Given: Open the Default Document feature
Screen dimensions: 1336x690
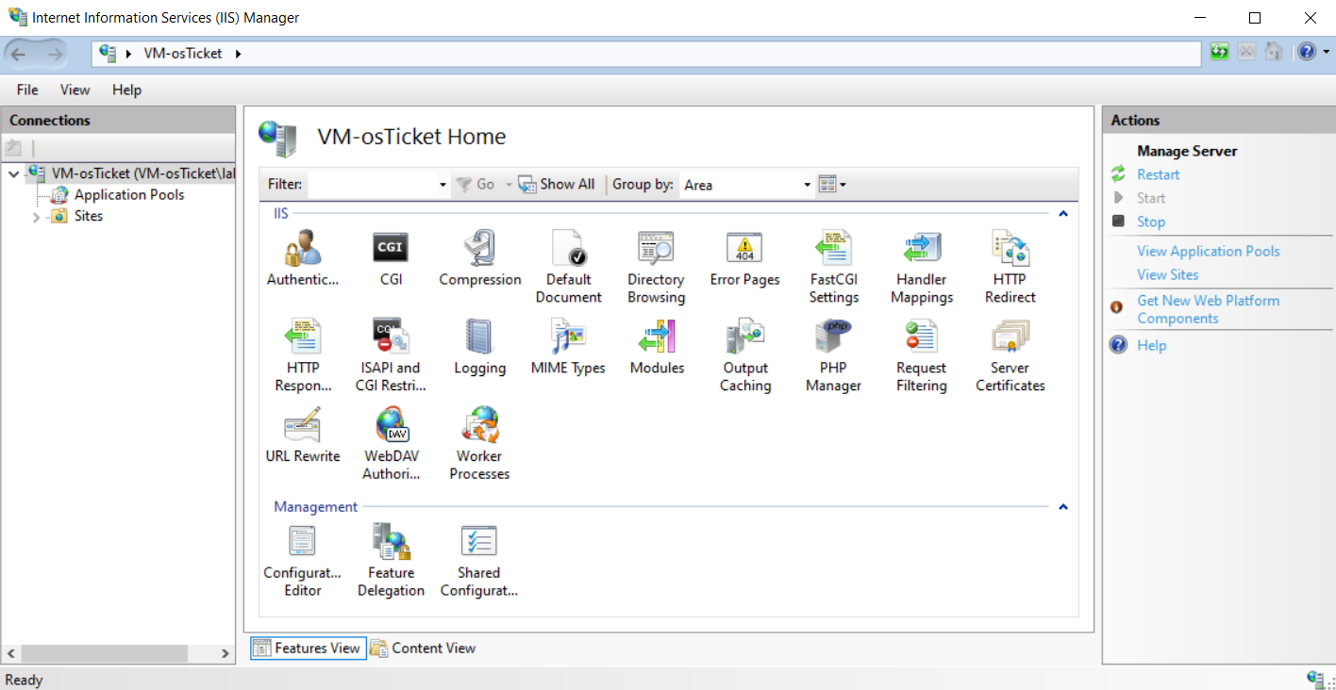Looking at the screenshot, I should click(x=568, y=268).
